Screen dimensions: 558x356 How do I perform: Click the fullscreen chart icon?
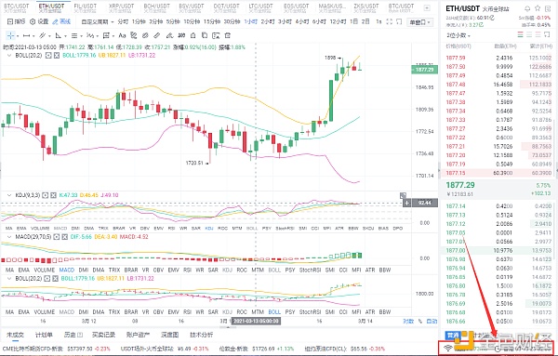click(x=389, y=22)
